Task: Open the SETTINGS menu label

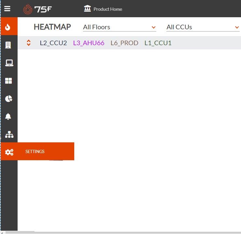Action: [35, 152]
